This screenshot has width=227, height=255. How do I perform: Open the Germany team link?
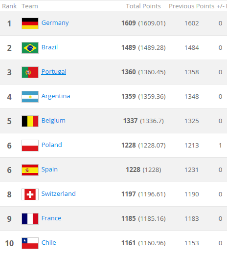[55, 23]
